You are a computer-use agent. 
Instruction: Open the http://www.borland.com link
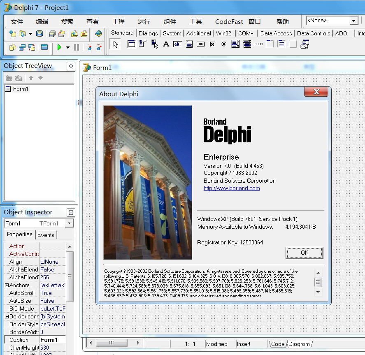(x=232, y=188)
